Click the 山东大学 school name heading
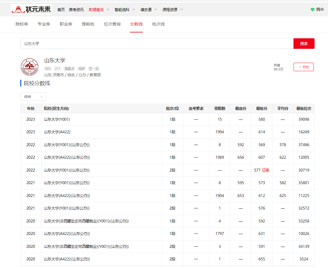The width and height of the screenshot is (328, 268). point(55,60)
